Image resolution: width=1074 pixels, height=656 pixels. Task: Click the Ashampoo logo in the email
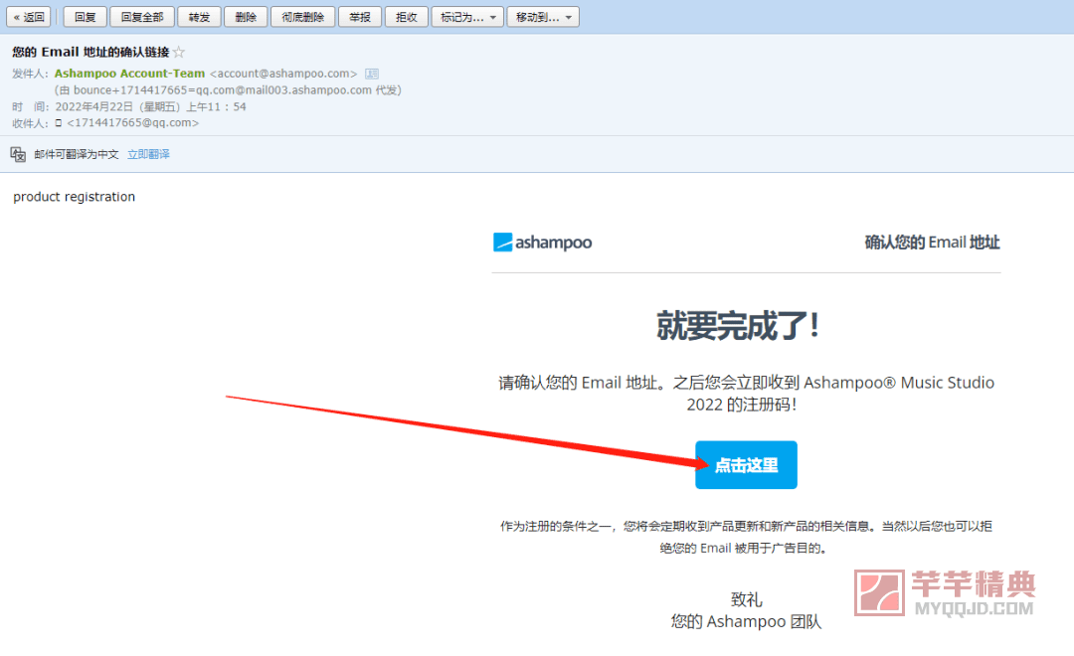tap(543, 243)
